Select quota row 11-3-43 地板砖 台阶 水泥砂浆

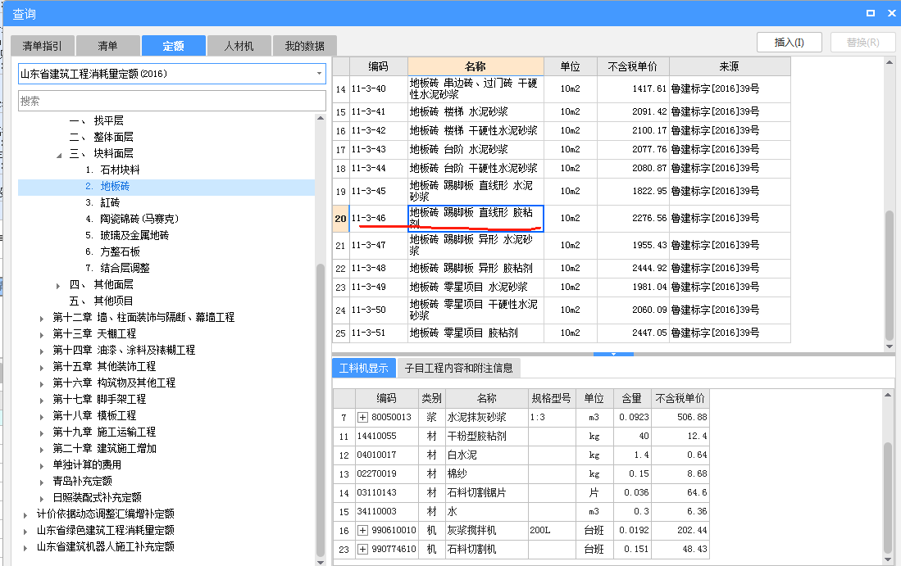pos(562,150)
